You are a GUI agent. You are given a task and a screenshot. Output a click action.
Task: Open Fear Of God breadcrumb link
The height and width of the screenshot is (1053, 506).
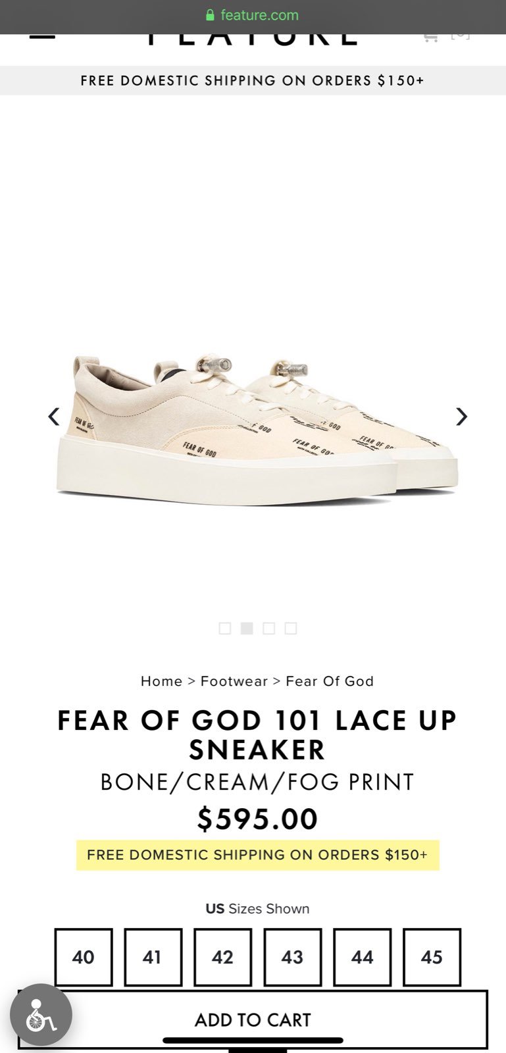[x=330, y=681]
